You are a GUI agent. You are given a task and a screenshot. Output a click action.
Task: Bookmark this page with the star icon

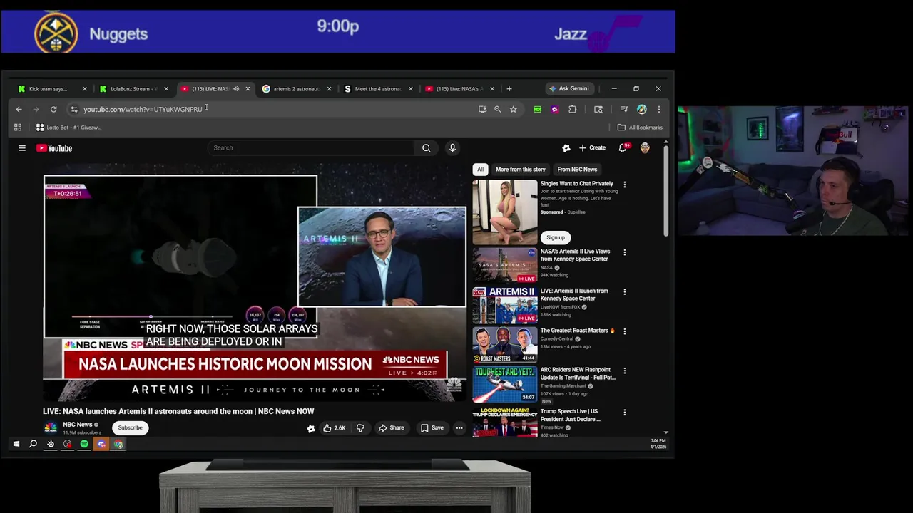click(x=513, y=109)
